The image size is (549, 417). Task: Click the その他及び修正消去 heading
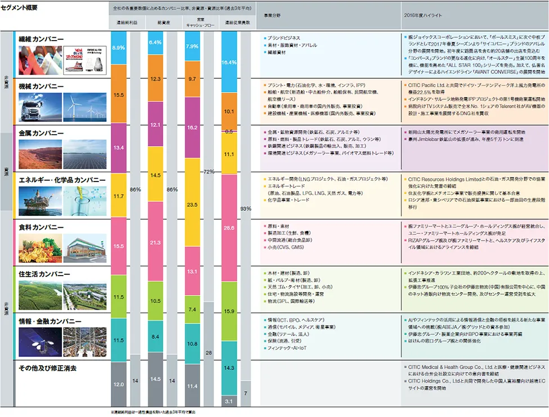47,368
